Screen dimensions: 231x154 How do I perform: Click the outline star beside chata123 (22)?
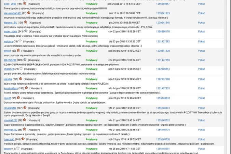tap(21, 68)
